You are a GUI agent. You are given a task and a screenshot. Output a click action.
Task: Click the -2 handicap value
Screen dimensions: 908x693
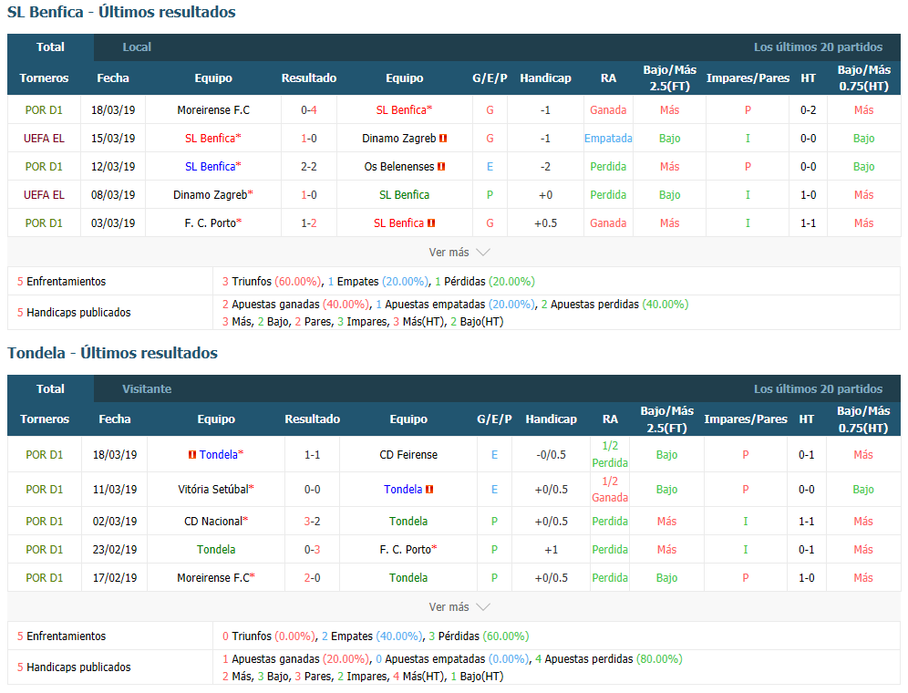click(x=545, y=167)
